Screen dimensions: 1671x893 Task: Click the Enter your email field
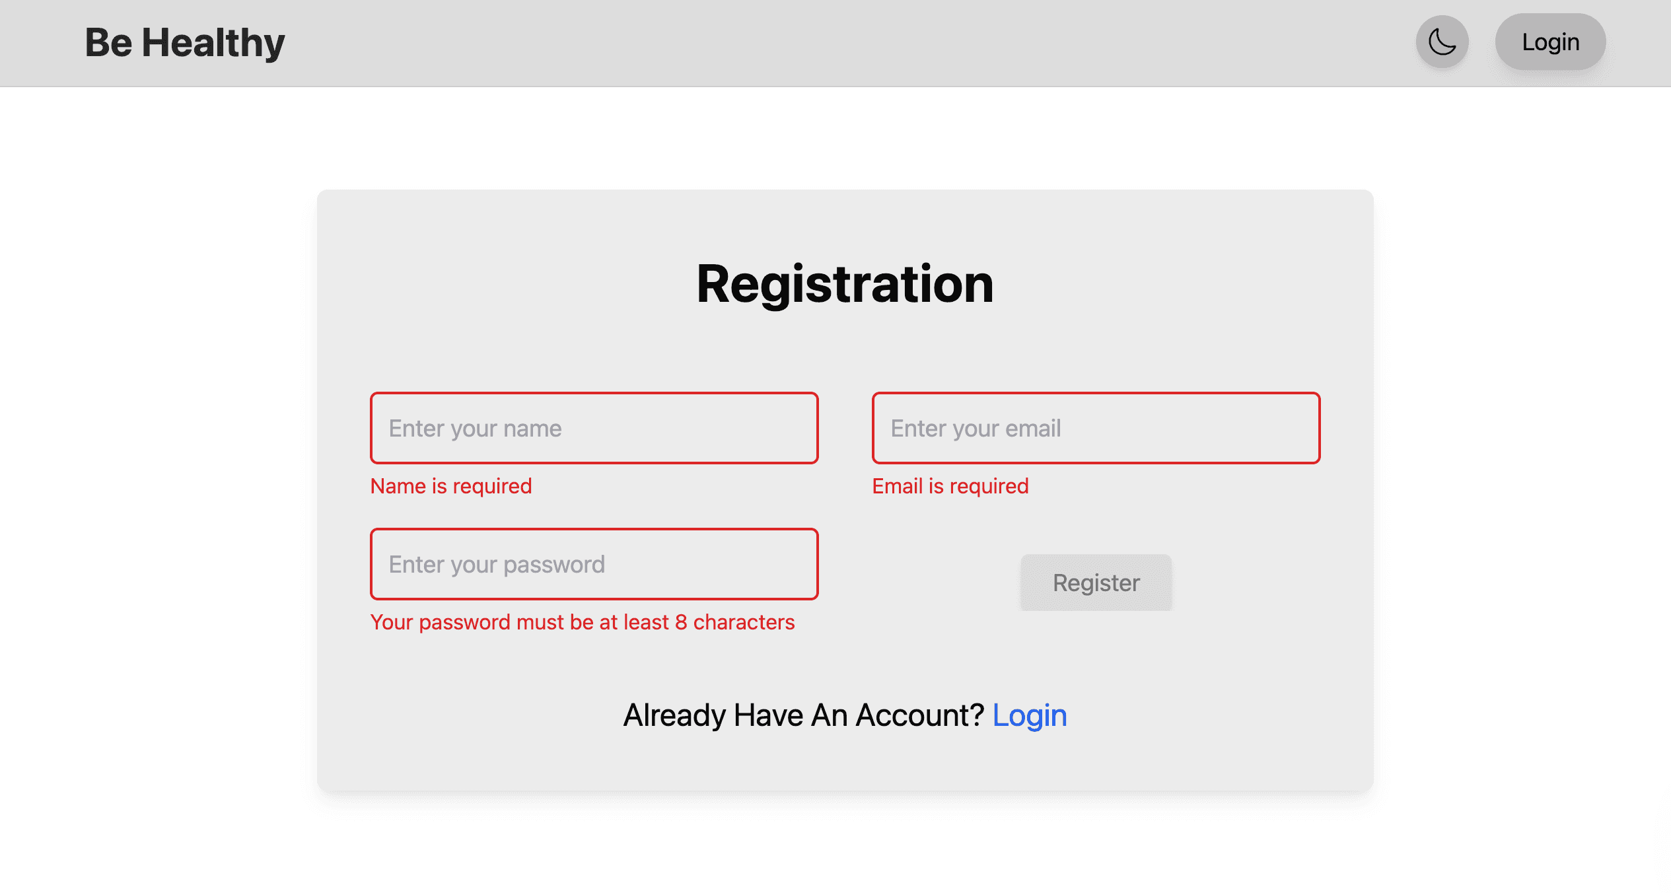coord(1094,428)
